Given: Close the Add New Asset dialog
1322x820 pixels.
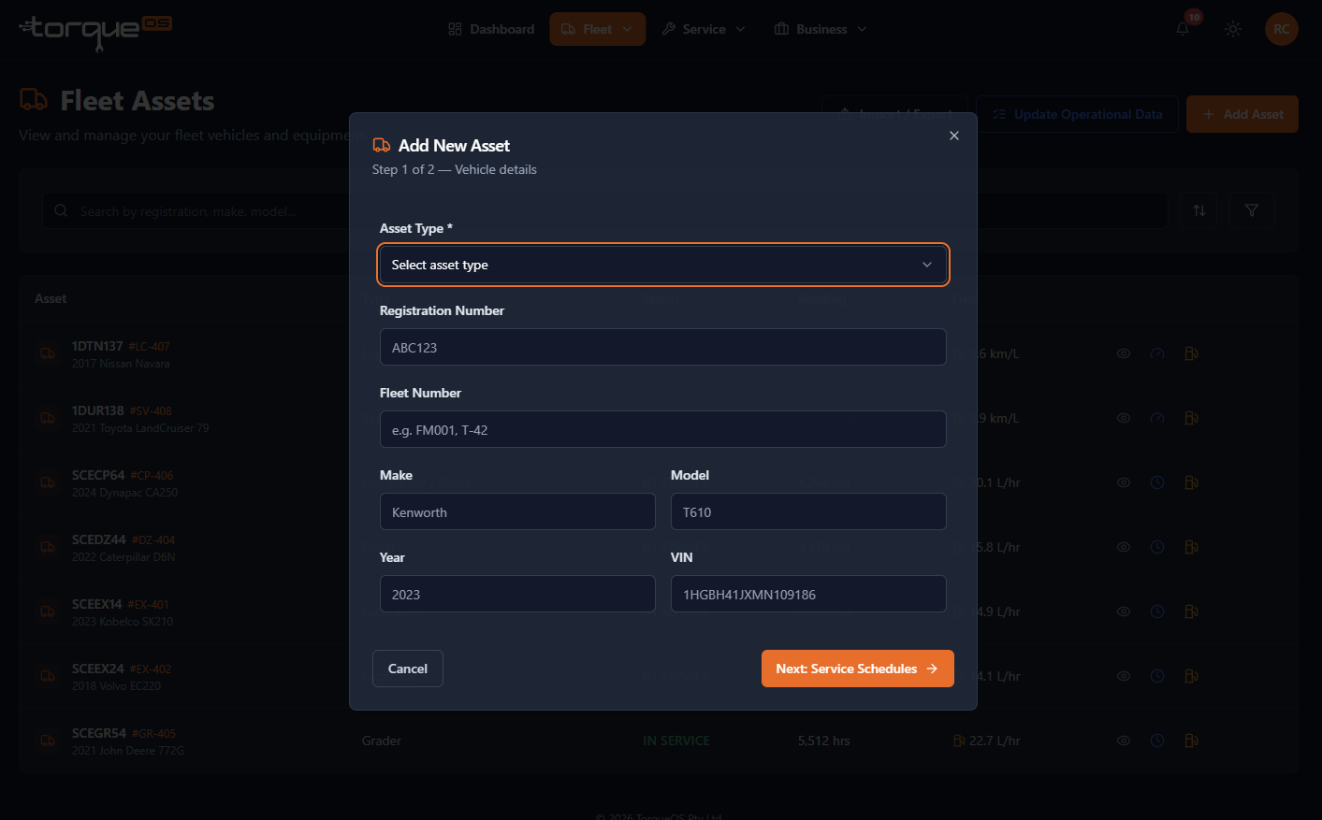Looking at the screenshot, I should (954, 136).
